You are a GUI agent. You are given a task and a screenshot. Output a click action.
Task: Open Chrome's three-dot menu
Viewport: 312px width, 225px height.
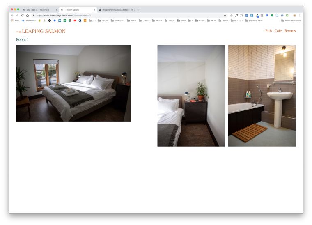[x=300, y=16]
